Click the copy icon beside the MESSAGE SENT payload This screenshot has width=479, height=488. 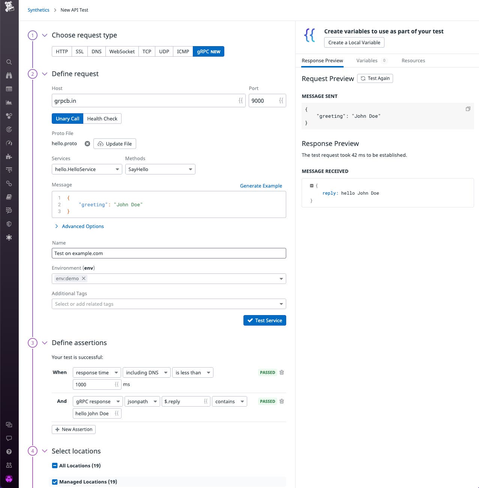coord(468,108)
